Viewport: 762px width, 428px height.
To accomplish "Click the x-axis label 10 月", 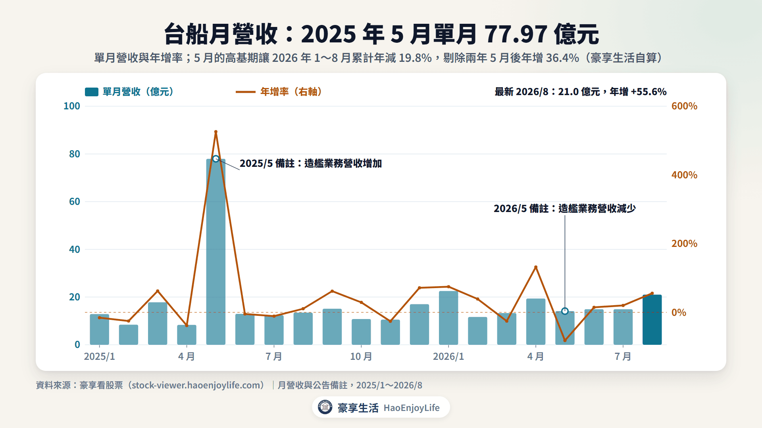I will (x=361, y=356).
